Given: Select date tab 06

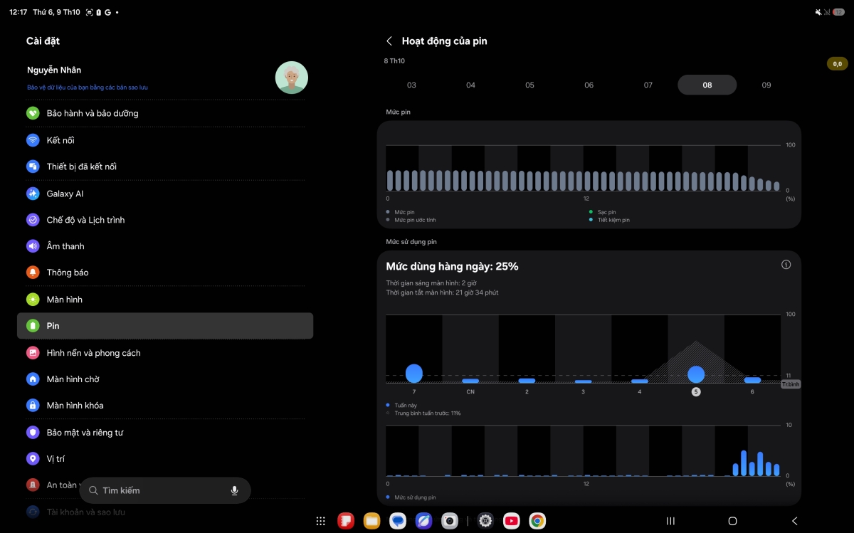Looking at the screenshot, I should click(x=589, y=85).
